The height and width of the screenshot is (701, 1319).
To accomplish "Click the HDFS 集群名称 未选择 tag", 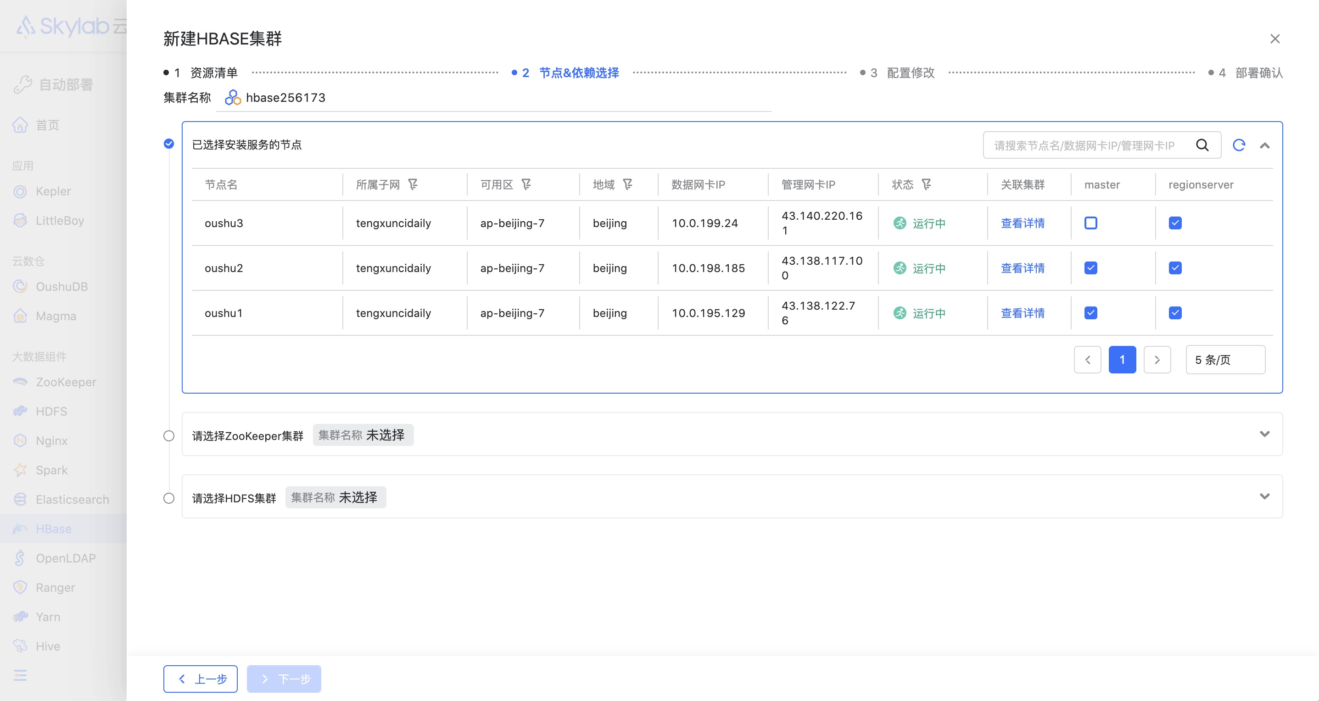I will tap(335, 497).
